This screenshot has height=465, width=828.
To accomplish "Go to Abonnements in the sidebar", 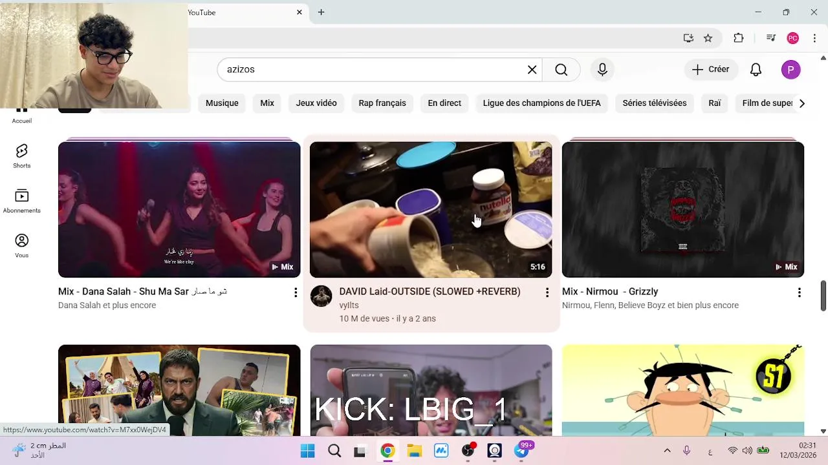I will click(x=21, y=201).
